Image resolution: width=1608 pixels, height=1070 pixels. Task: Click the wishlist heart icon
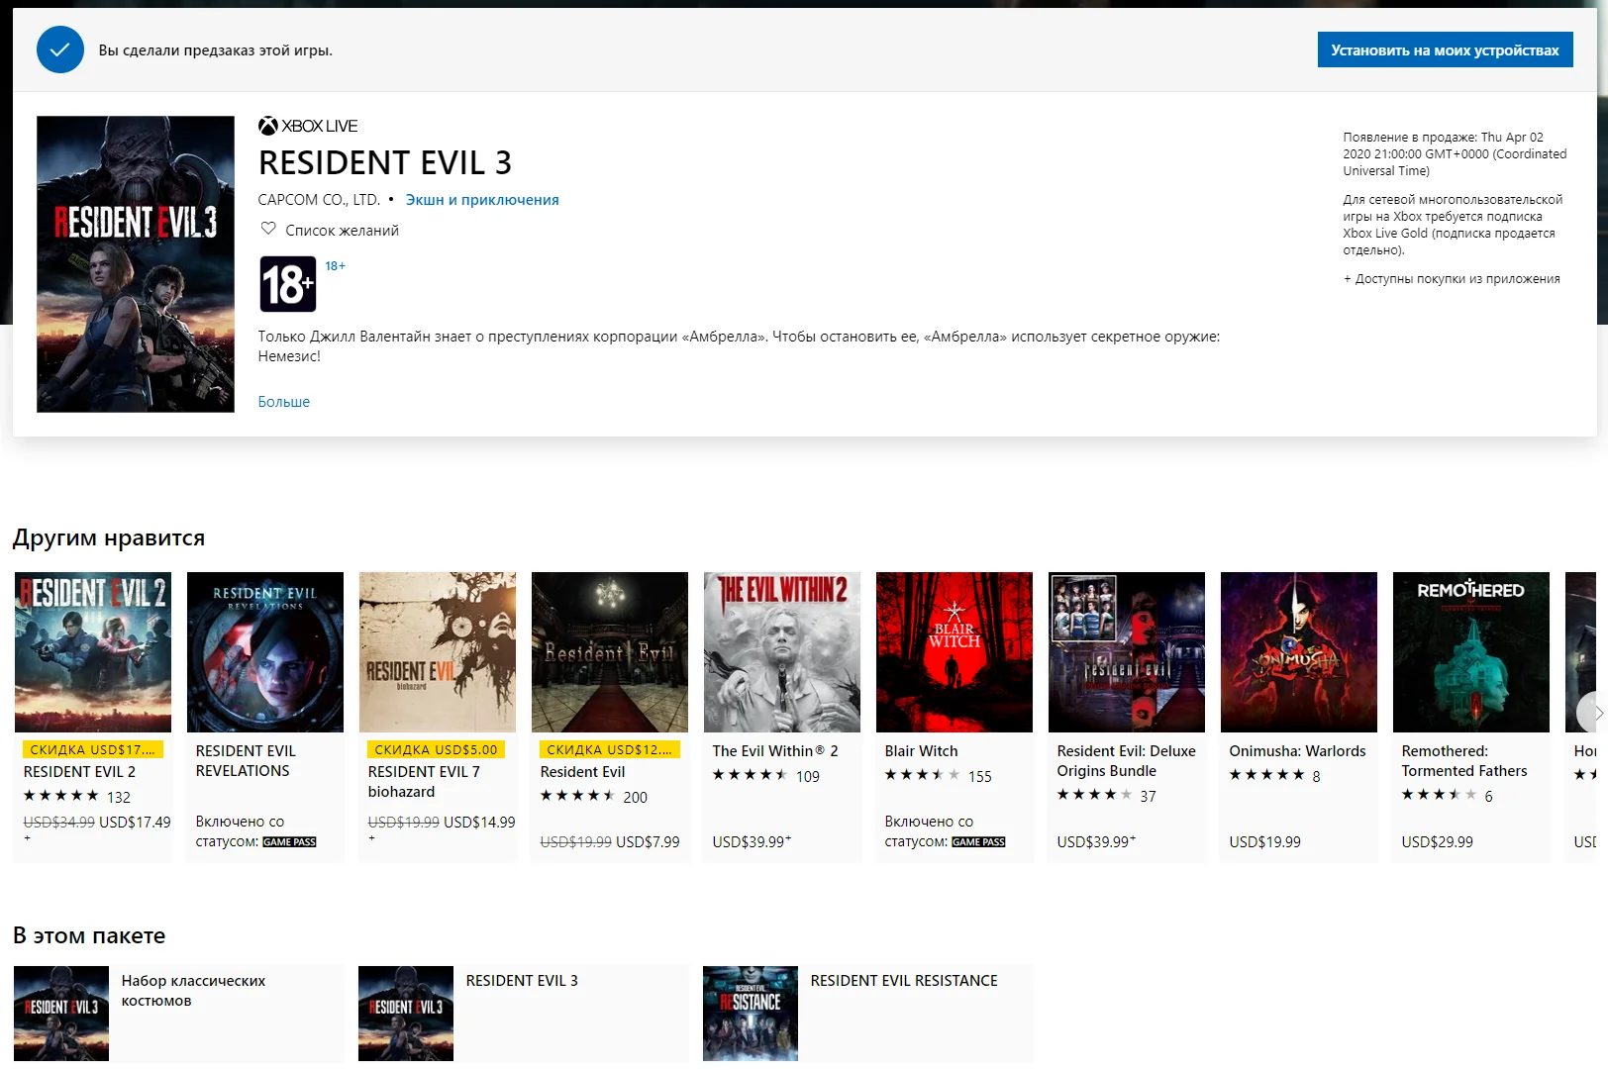[x=267, y=229]
